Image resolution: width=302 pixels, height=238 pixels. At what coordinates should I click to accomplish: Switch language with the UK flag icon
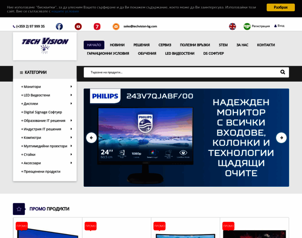click(232, 26)
